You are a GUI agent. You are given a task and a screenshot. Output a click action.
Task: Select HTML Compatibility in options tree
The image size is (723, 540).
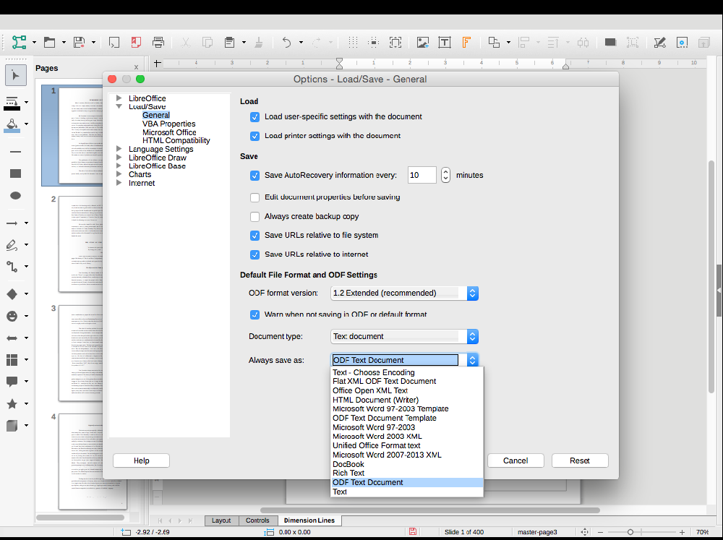coord(176,141)
